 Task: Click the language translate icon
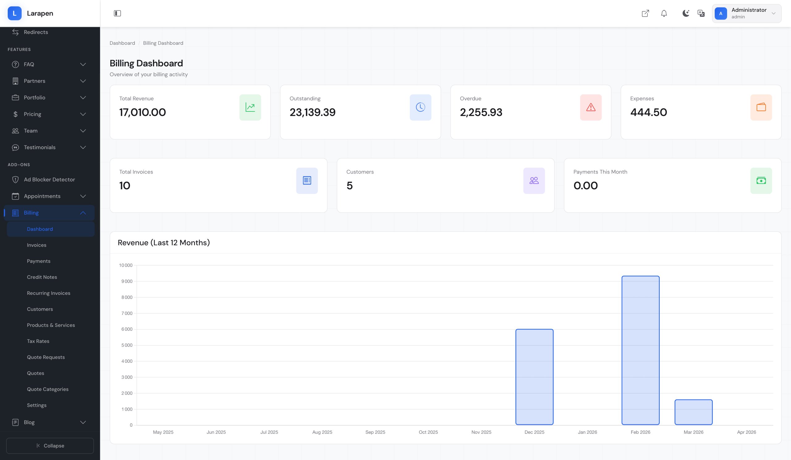(x=700, y=13)
